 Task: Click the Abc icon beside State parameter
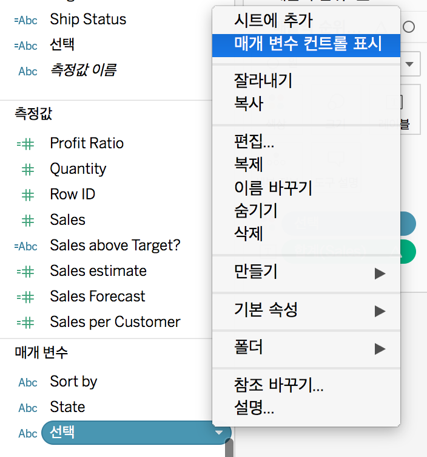pyautogui.click(x=28, y=408)
